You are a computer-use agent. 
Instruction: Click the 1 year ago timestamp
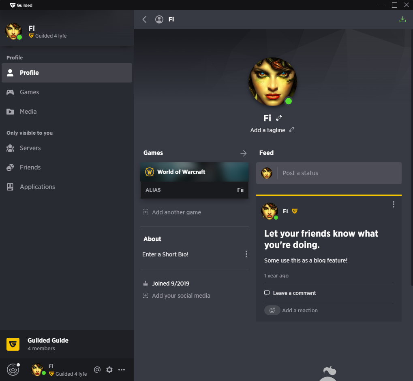276,275
